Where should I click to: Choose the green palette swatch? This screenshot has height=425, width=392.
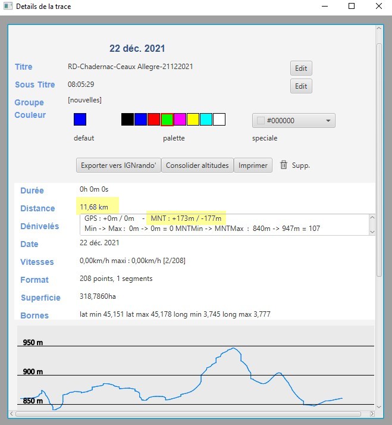coord(167,120)
